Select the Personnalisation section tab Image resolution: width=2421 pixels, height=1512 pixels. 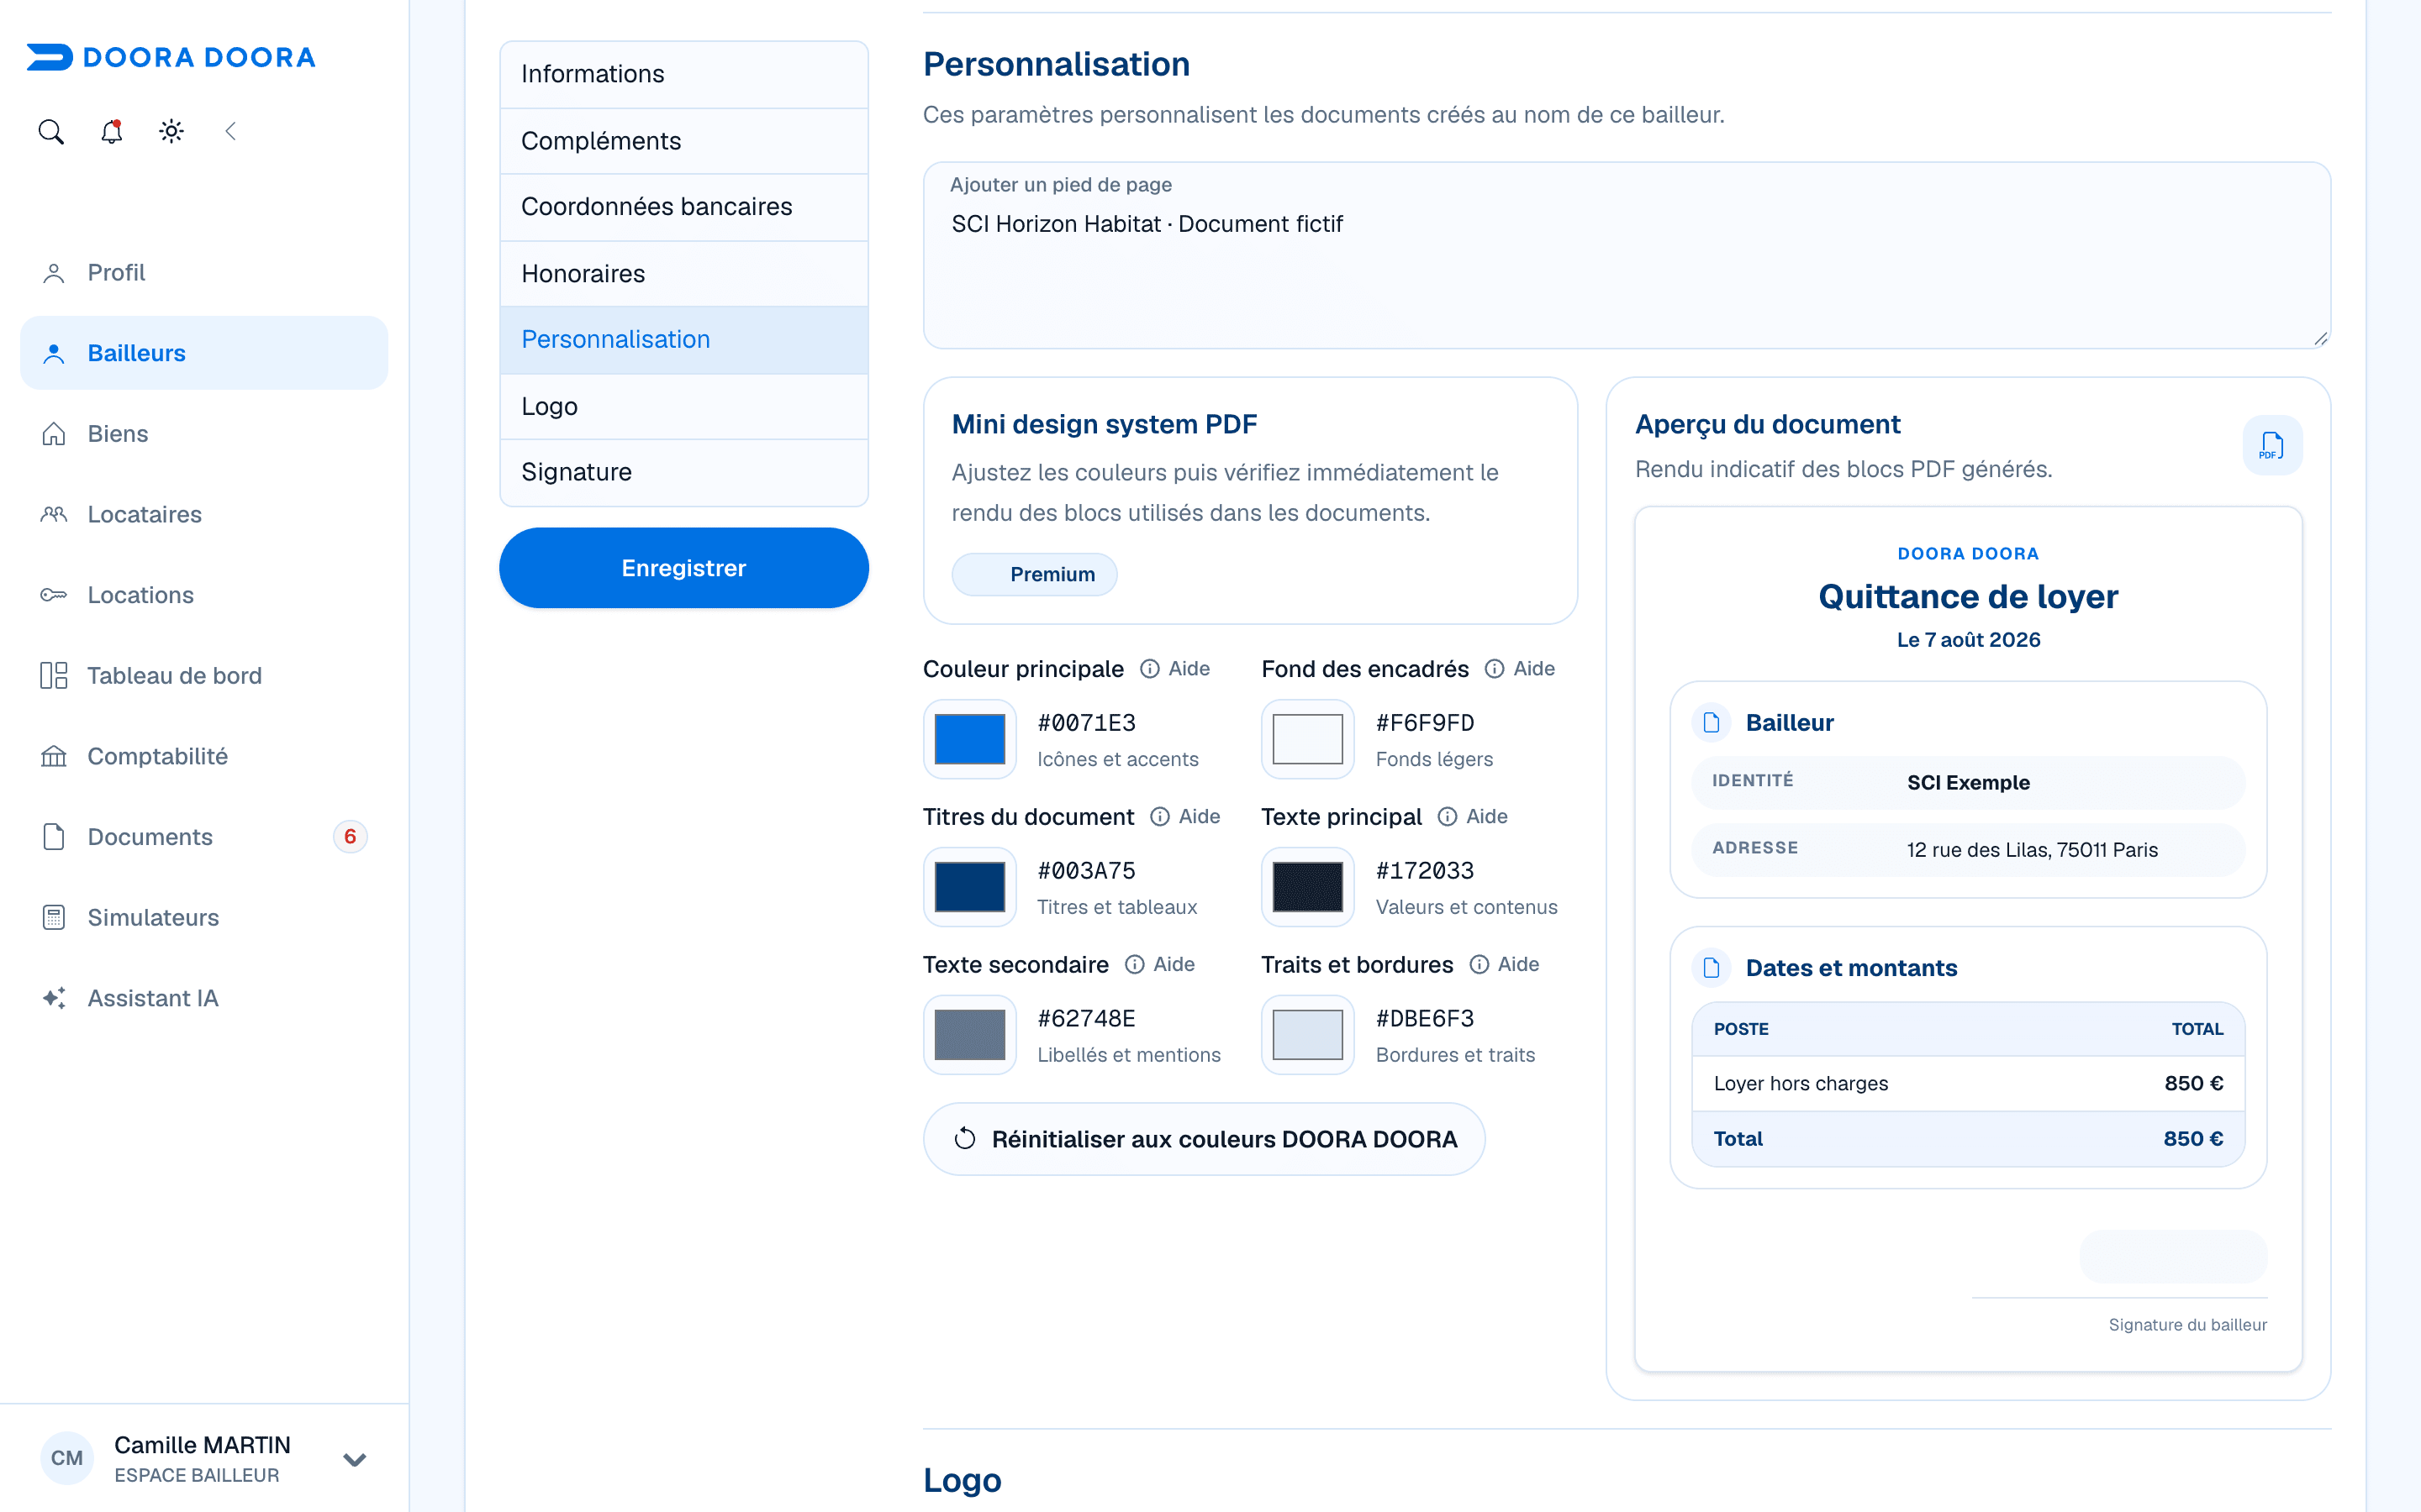684,340
